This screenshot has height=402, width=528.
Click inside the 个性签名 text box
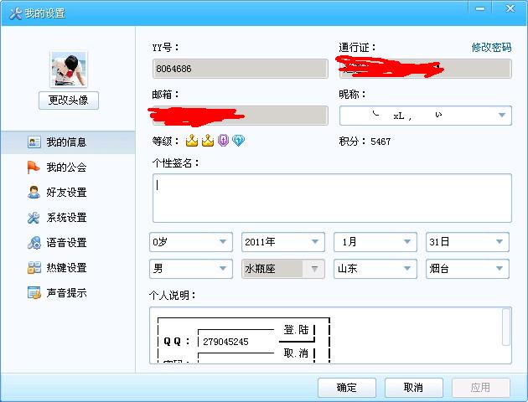332,198
